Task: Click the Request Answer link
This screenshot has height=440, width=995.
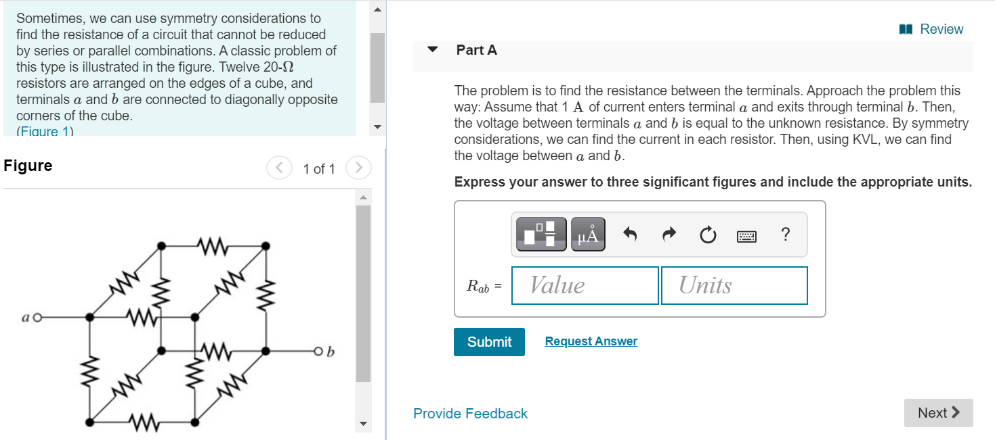Action: [590, 341]
